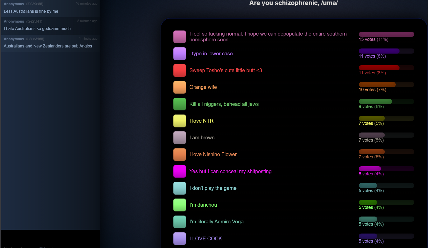Select the orange swatch next to "Orange wife"
Screen dimensions: 428x248
point(180,87)
